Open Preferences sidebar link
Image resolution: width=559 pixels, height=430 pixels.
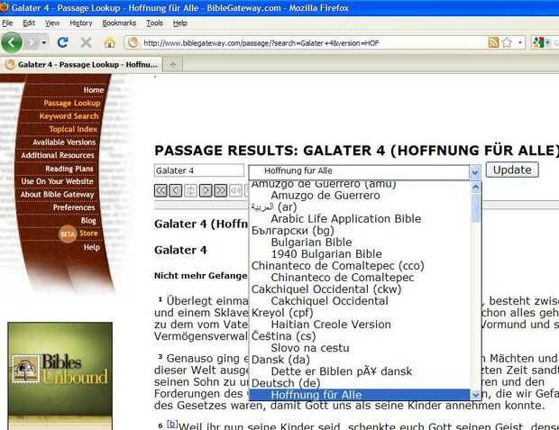pyautogui.click(x=74, y=207)
